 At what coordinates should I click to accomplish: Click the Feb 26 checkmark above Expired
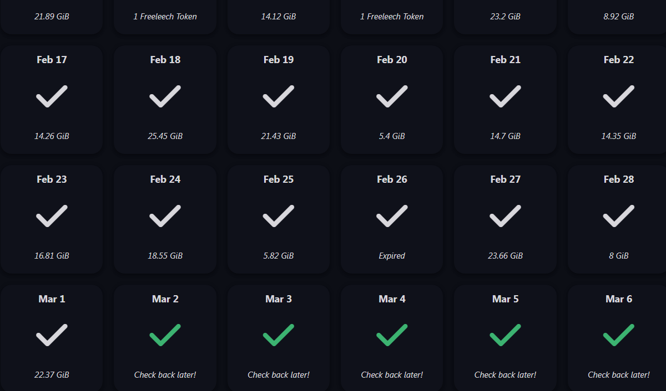point(392,216)
